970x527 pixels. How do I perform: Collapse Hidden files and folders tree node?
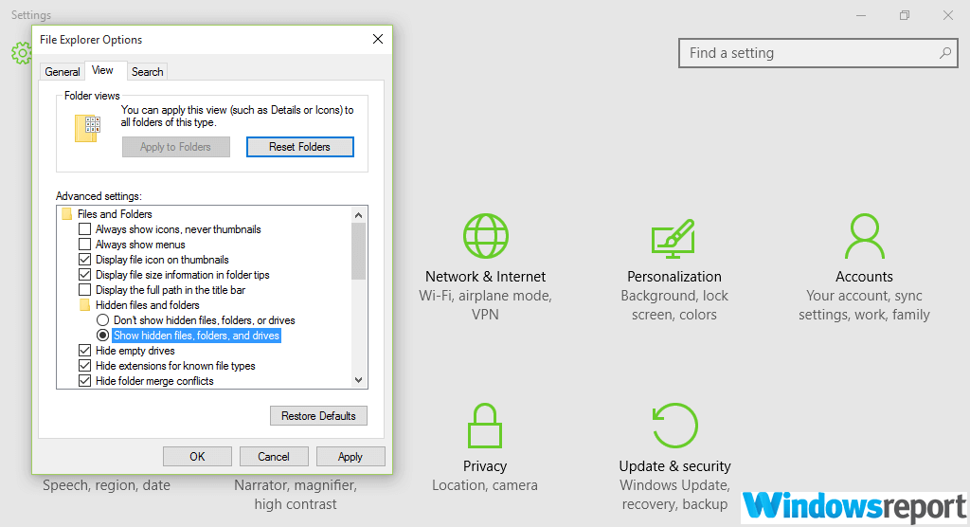coord(85,305)
